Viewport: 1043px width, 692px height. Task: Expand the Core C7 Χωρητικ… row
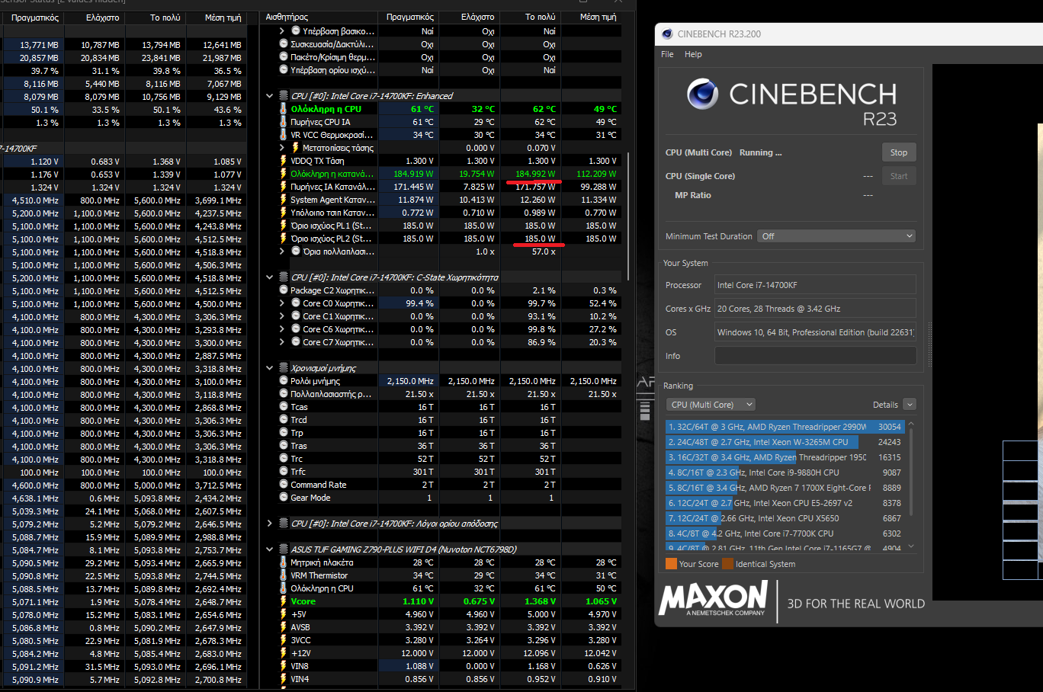(282, 342)
